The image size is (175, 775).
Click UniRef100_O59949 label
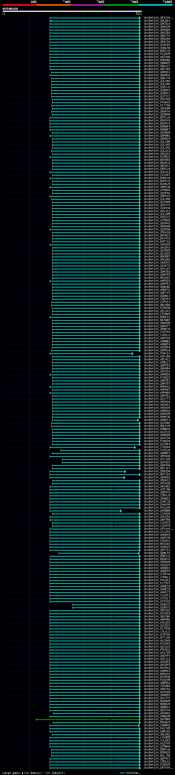tap(157, 562)
